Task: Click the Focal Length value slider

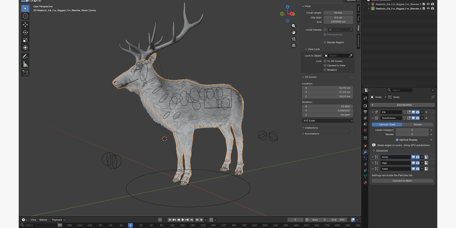Action: tap(338, 13)
